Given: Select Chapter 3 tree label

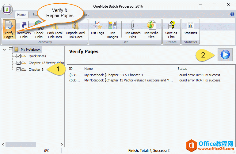Looking at the screenshot, I should pos(36,70).
